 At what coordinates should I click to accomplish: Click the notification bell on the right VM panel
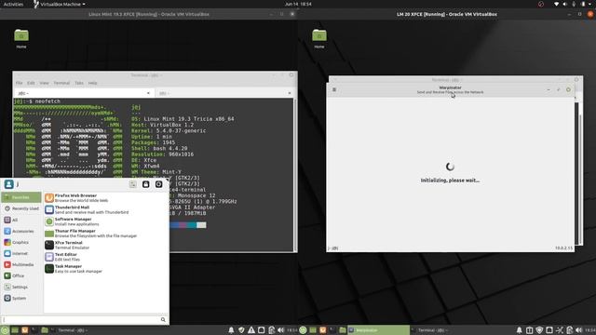(519, 330)
